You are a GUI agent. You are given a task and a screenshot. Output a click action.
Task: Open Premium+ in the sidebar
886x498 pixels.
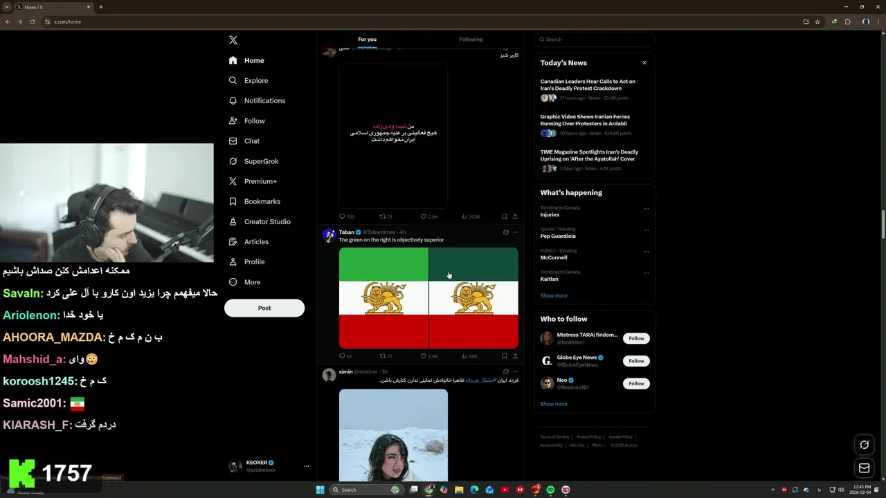coord(253,181)
